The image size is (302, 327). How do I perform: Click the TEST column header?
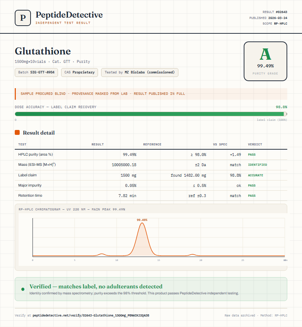point(22,144)
